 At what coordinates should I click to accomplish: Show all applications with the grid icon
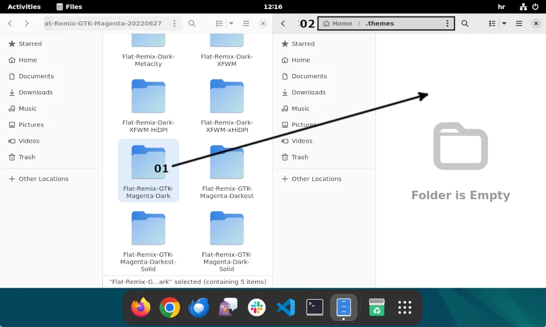pyautogui.click(x=404, y=307)
